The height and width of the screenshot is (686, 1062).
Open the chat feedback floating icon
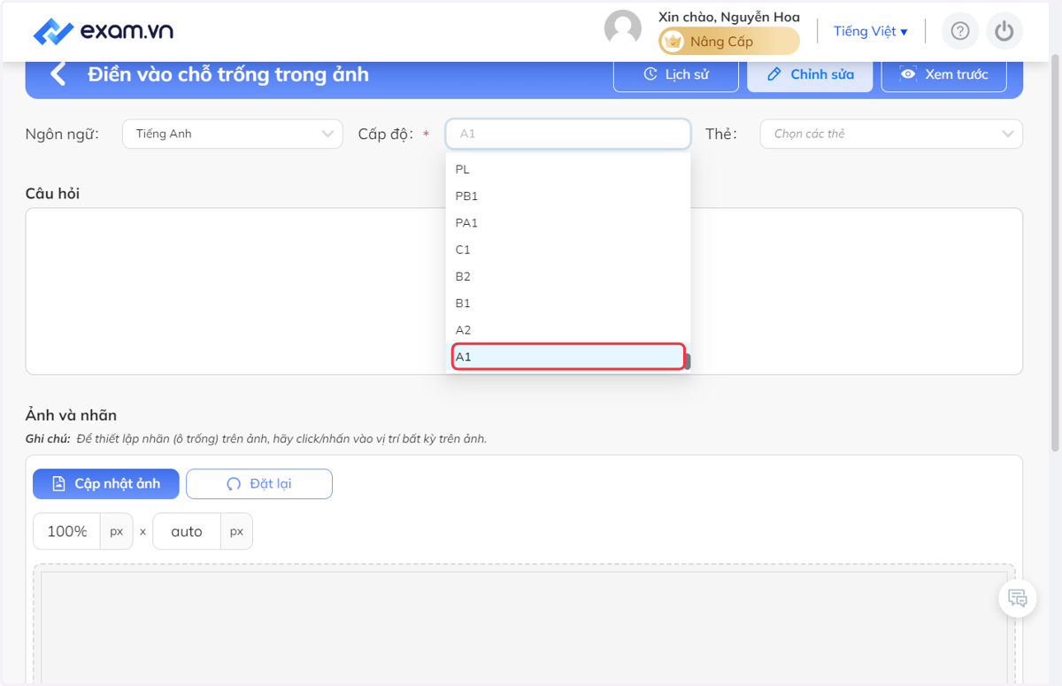pyautogui.click(x=1018, y=598)
